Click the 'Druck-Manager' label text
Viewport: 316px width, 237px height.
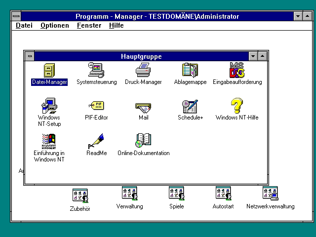[x=143, y=82]
